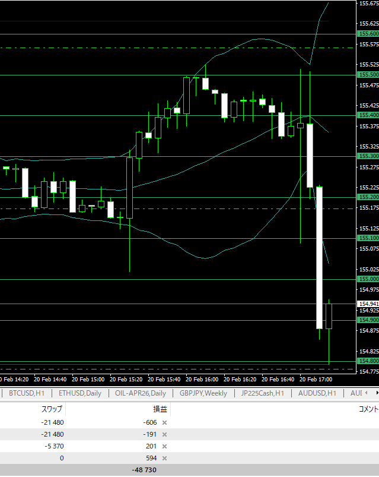This screenshot has height=477, width=379.
Task: Click the current price label 154.941
Action: click(x=368, y=304)
